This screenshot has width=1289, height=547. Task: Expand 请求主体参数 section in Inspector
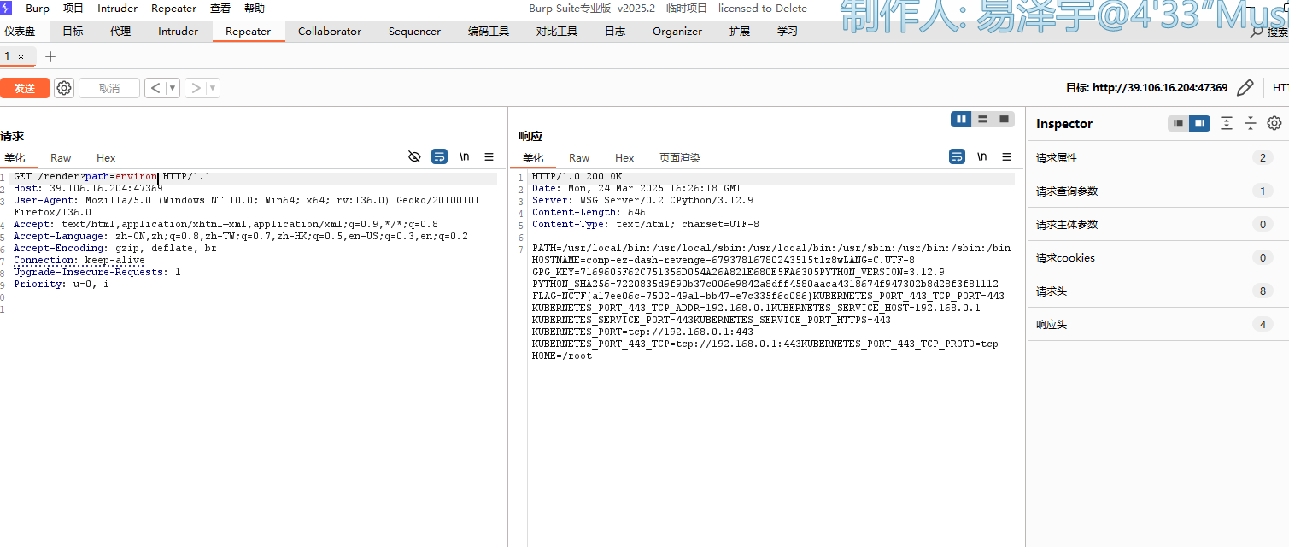coord(1157,224)
